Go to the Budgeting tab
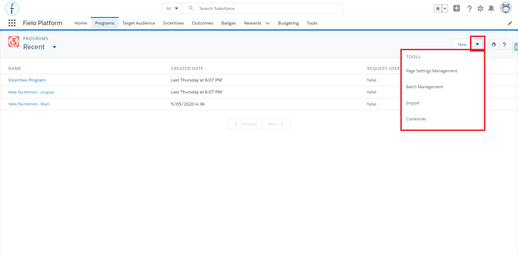Screen dimensions: 518x254 point(288,23)
